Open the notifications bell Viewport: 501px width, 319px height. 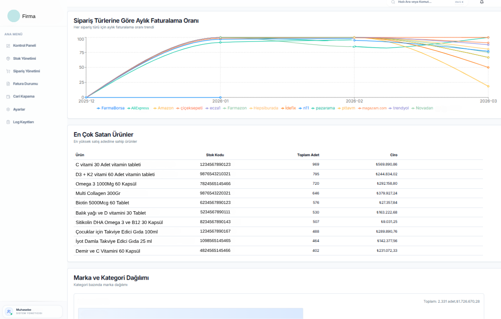click(482, 2)
